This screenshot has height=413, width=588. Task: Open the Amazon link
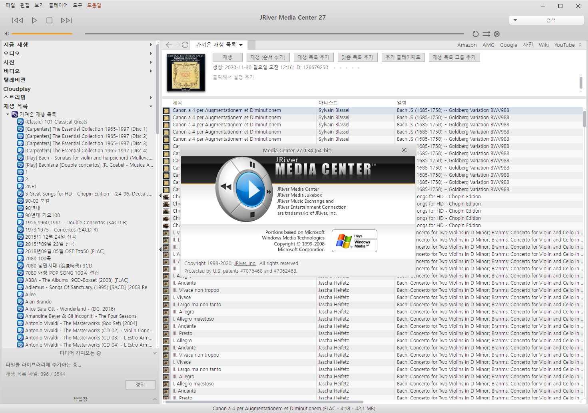(467, 45)
